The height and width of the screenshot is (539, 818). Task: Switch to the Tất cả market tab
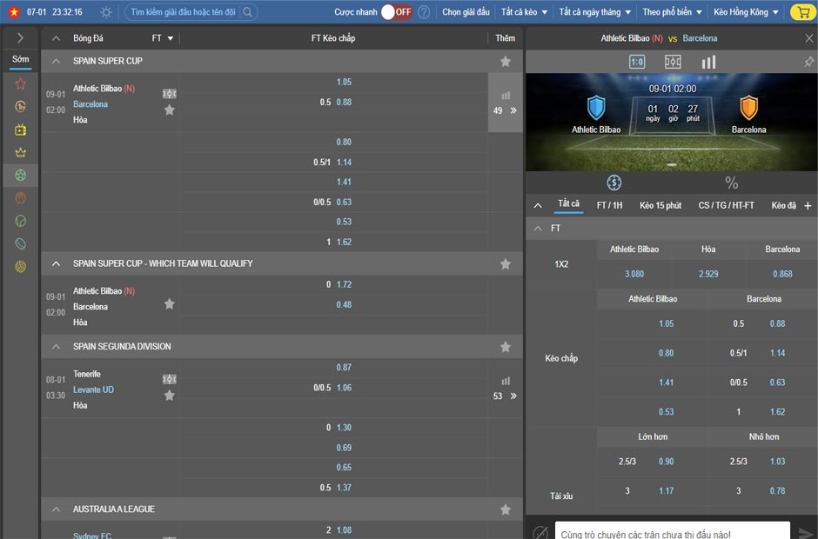568,203
